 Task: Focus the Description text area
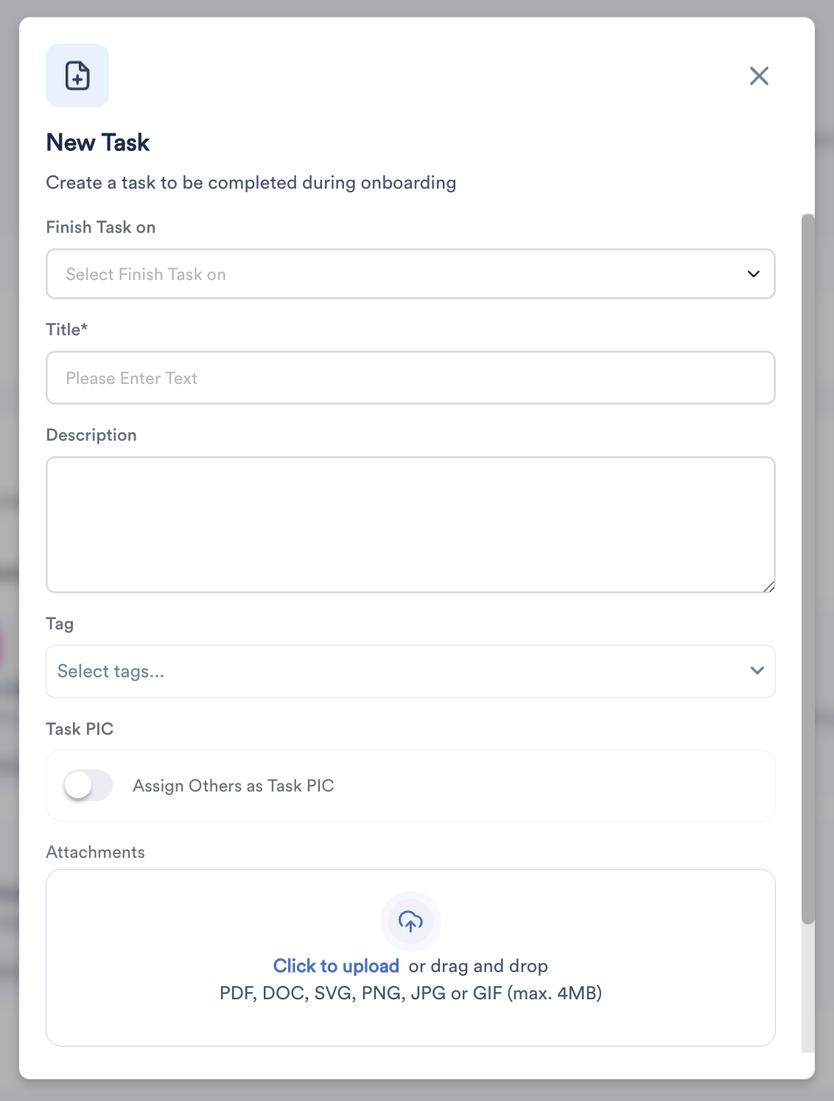point(410,525)
